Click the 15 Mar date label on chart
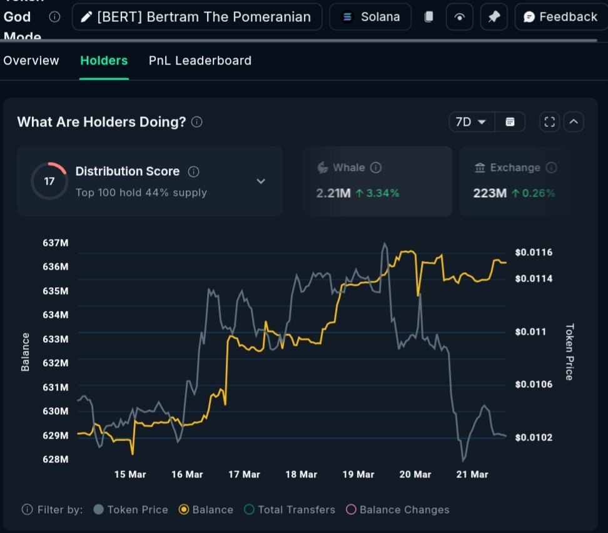The height and width of the screenshot is (533, 608). pos(130,474)
